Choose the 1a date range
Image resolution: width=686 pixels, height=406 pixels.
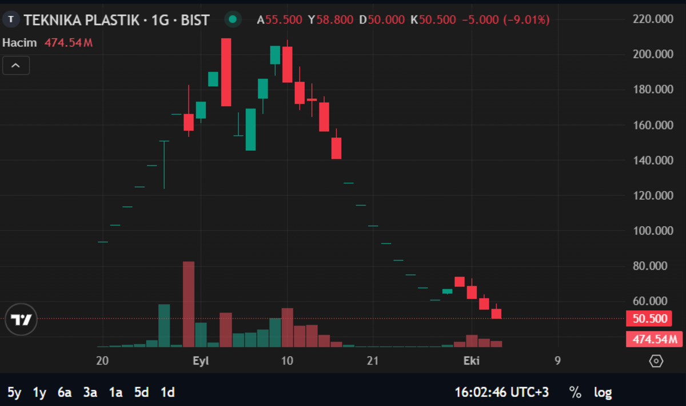tap(115, 392)
